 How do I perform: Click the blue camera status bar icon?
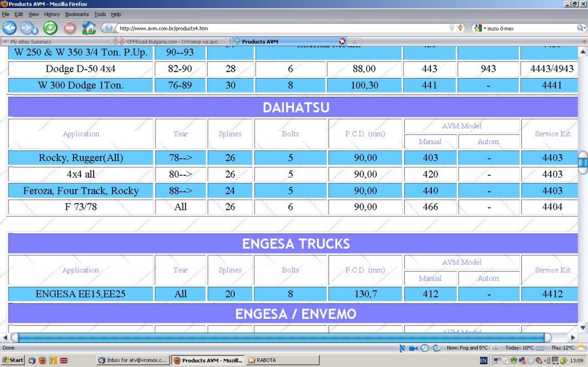[x=413, y=348]
